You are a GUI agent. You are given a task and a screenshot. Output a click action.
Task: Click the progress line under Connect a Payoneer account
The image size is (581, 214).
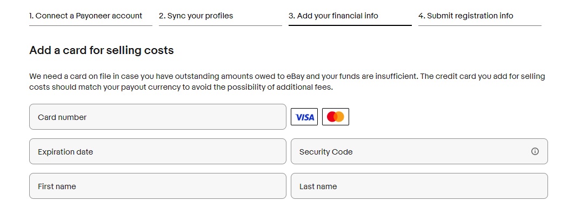click(91, 25)
